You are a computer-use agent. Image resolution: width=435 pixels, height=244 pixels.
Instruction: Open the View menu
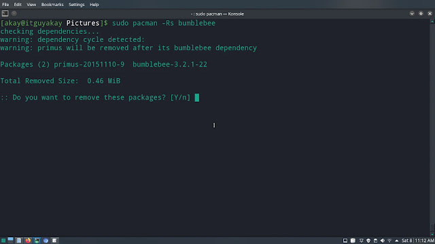click(31, 5)
